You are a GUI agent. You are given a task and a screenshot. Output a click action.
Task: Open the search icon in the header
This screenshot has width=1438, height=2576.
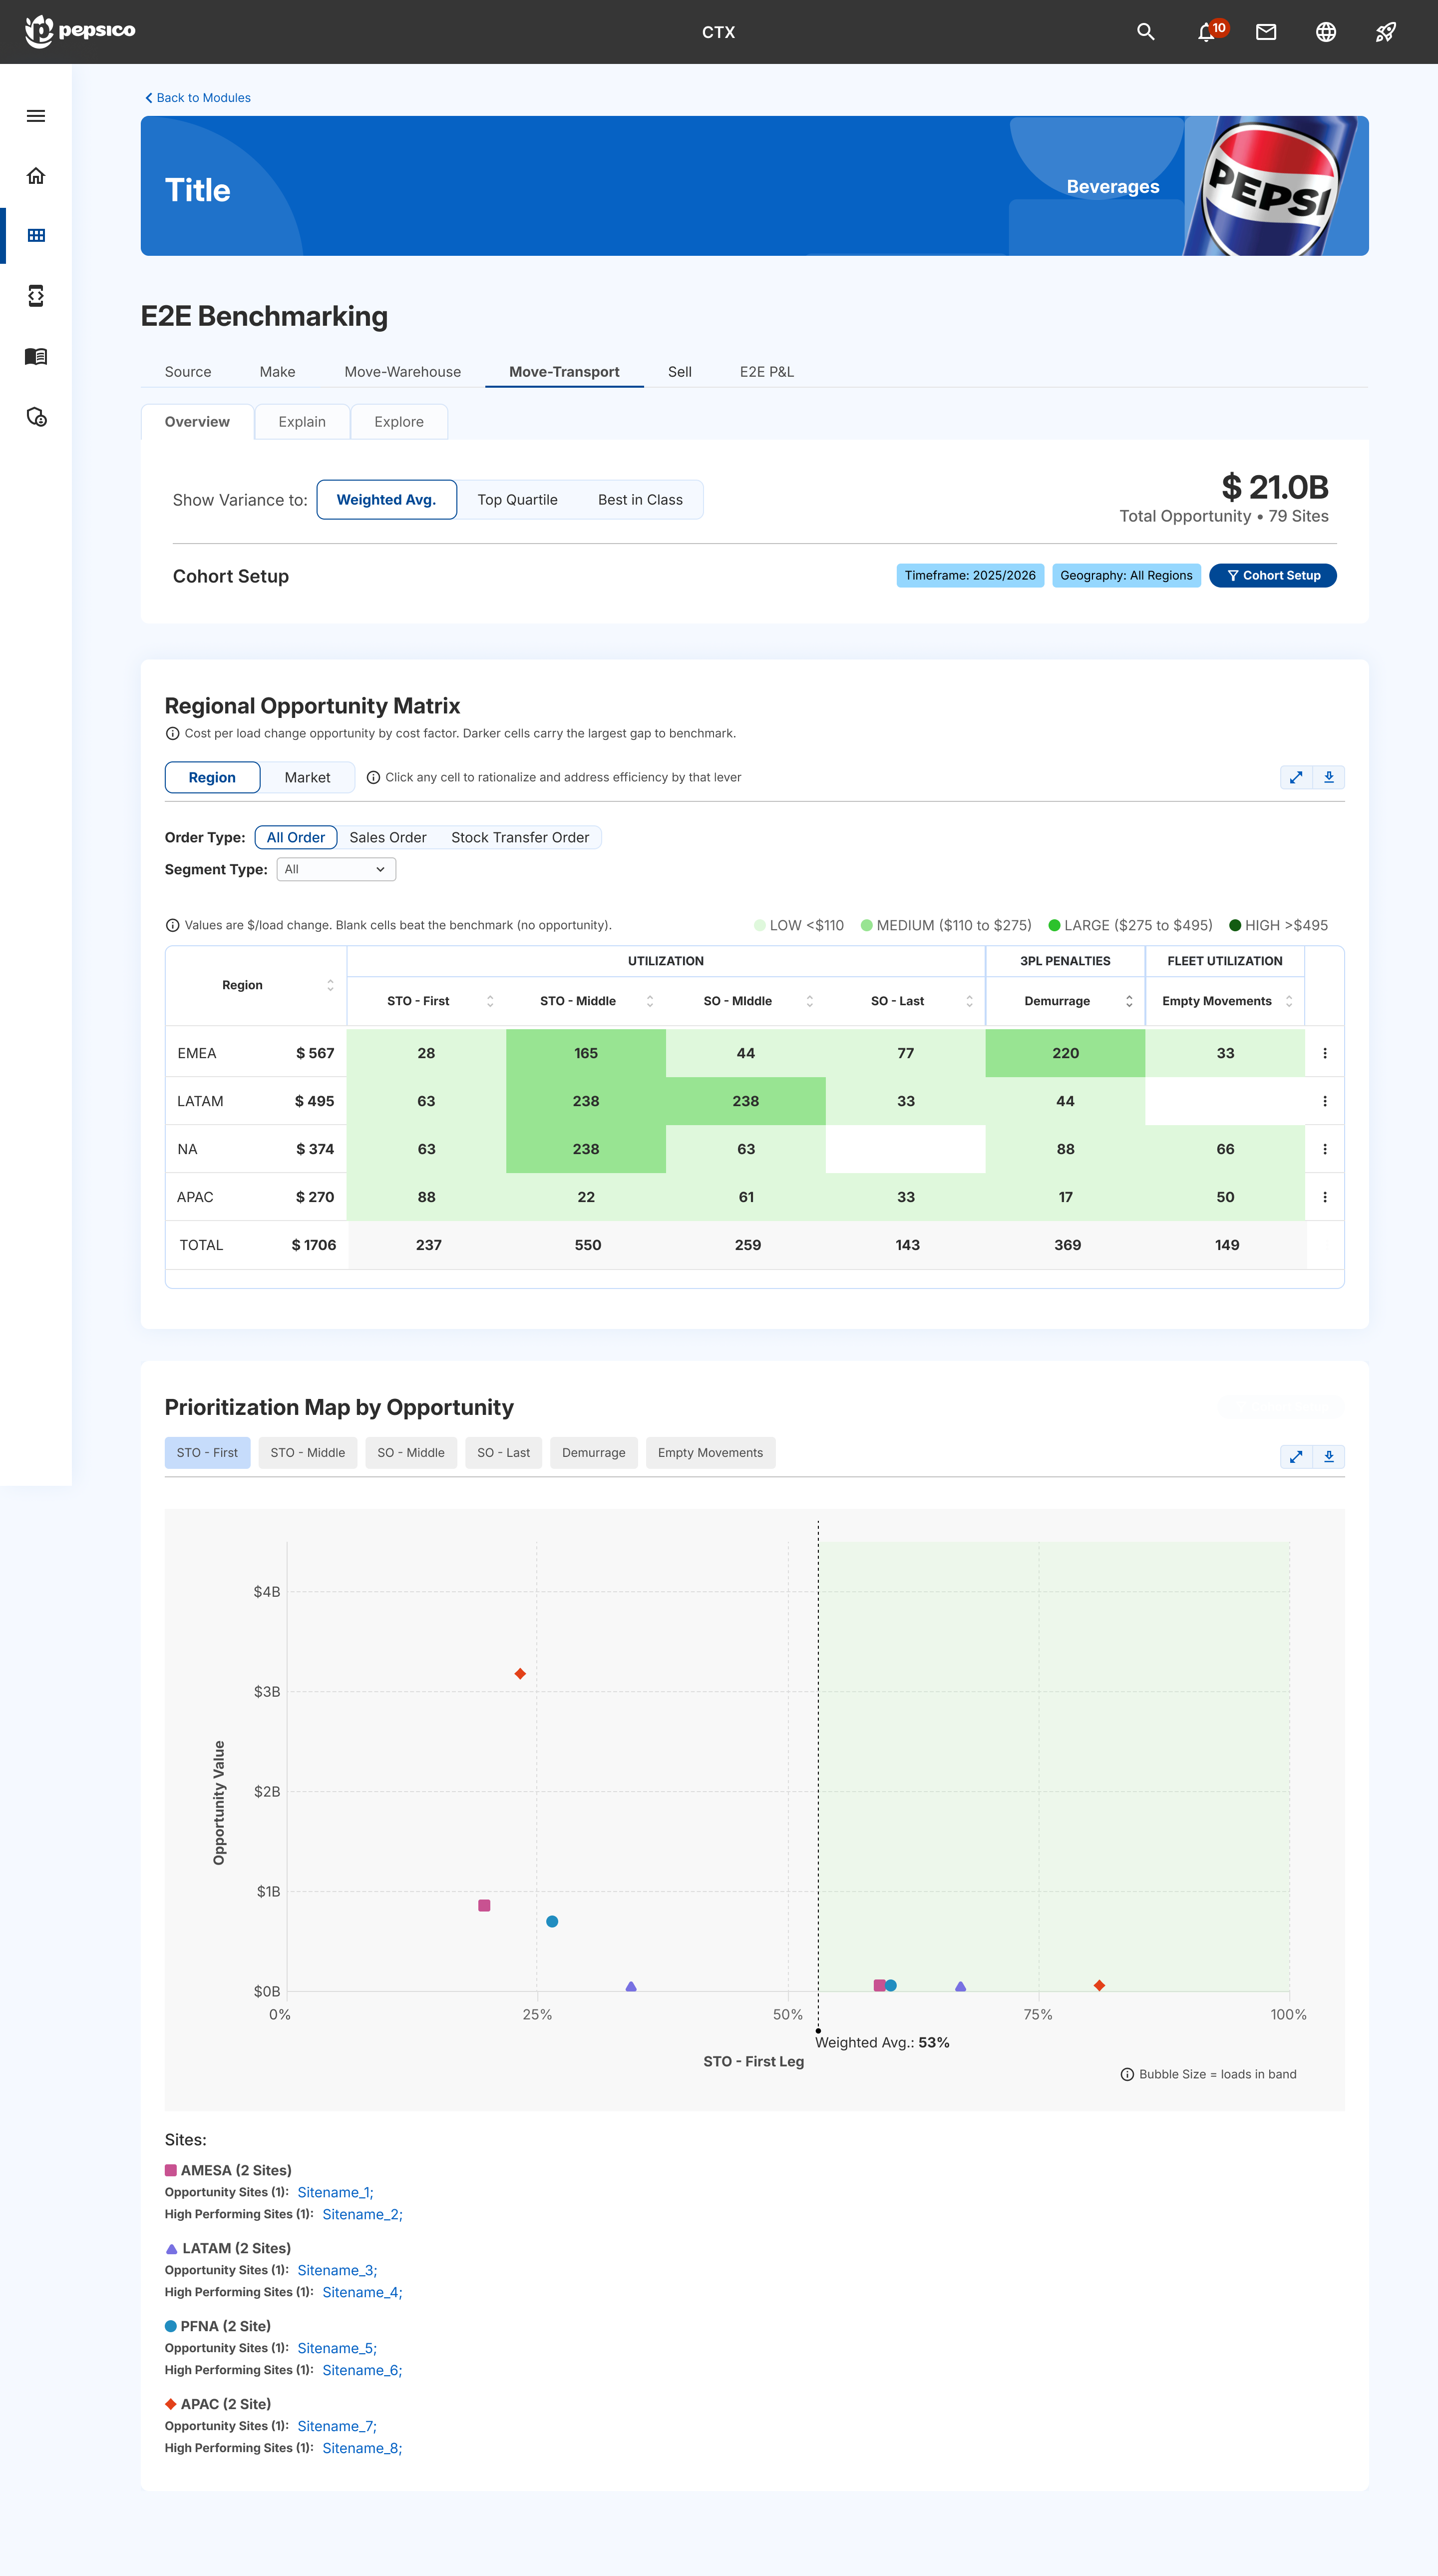[x=1145, y=32]
